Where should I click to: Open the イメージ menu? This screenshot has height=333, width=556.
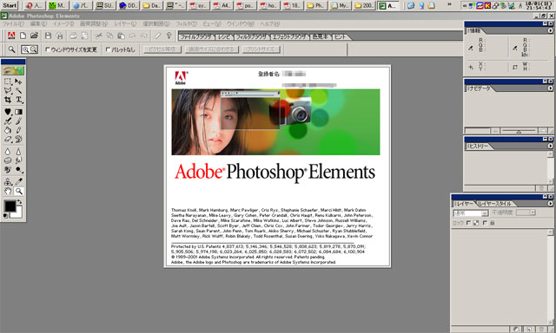pyautogui.click(x=63, y=24)
